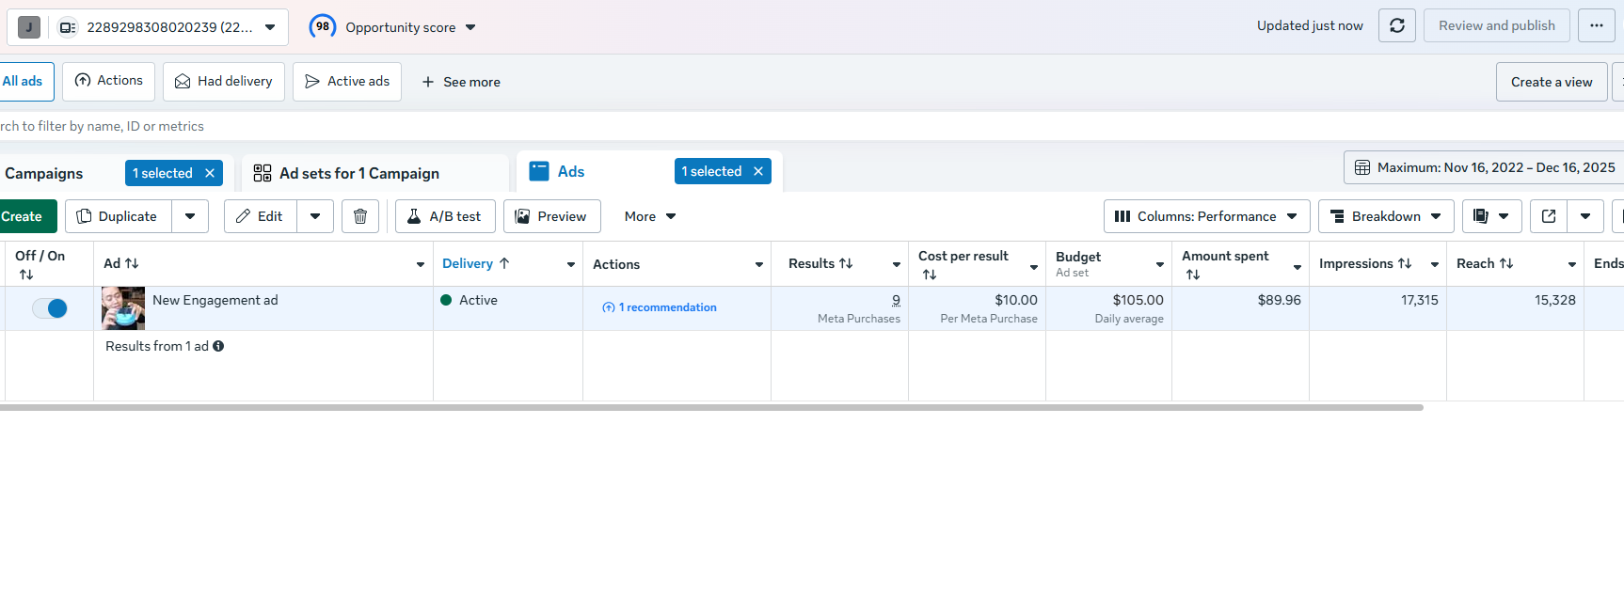Image resolution: width=1624 pixels, height=597 pixels.
Task: Toggle off the New Engagement ad switch
Action: (50, 308)
